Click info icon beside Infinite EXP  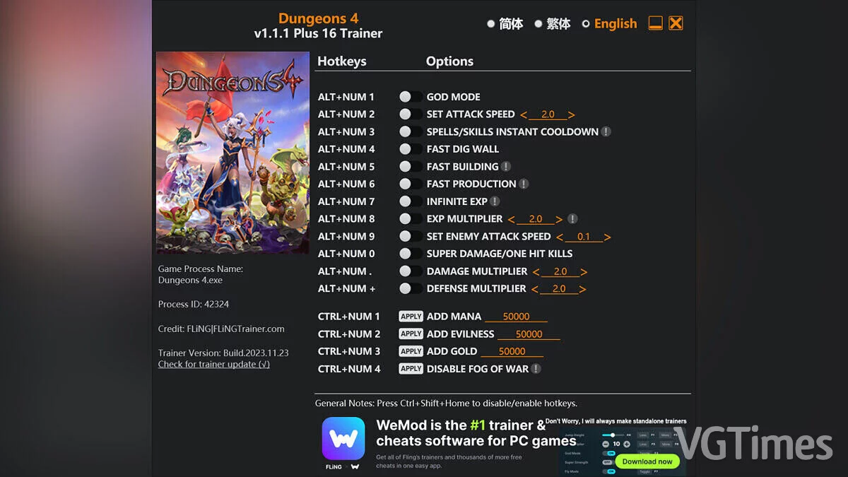click(x=495, y=201)
